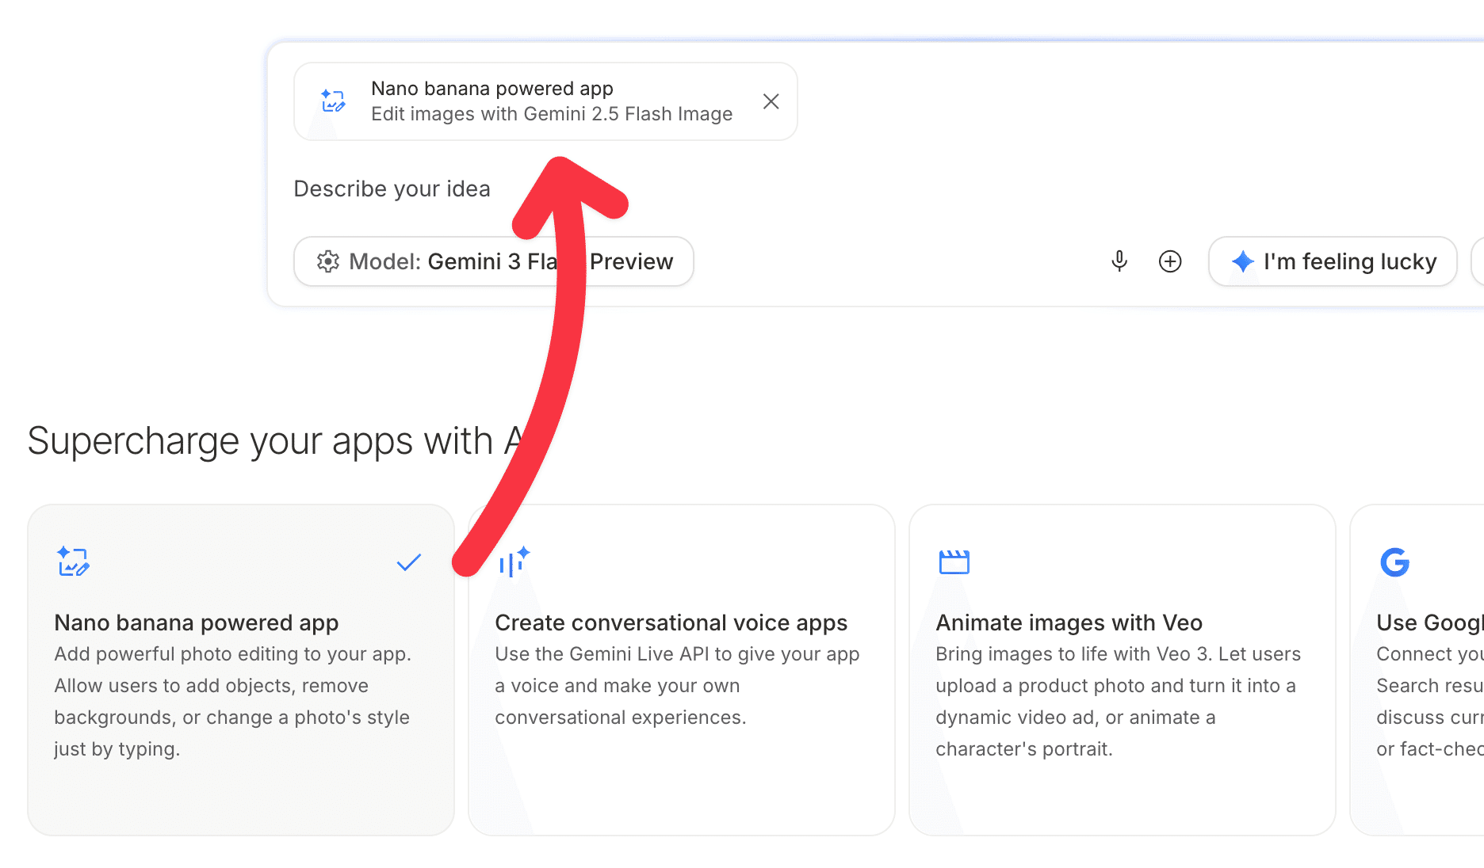
Task: Click the audio waveform icon on voice apps card
Action: (514, 562)
